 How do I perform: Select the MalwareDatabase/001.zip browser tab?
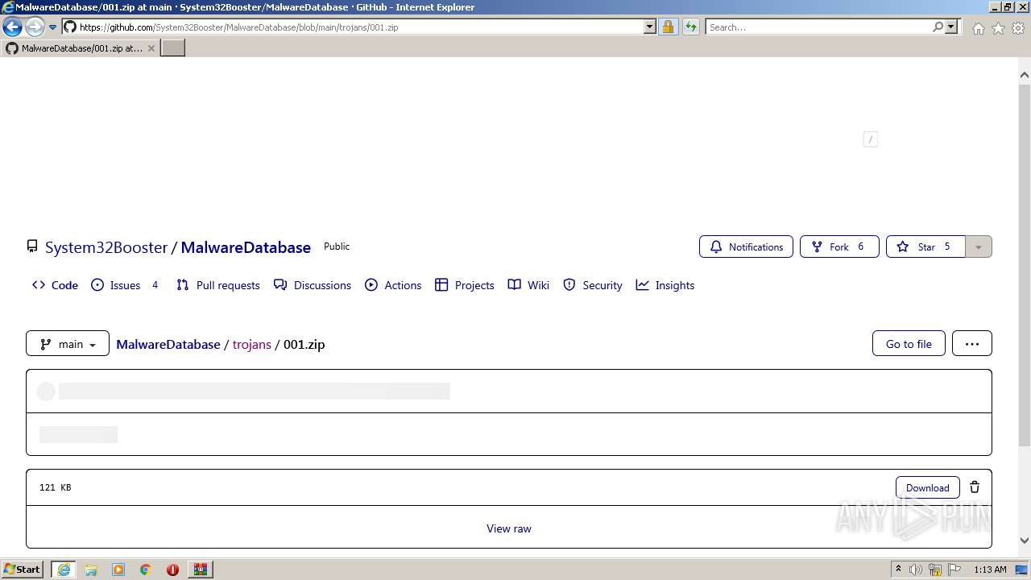[x=81, y=48]
